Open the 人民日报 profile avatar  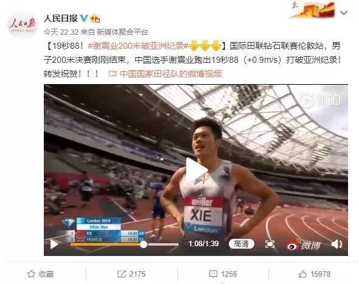[22, 25]
